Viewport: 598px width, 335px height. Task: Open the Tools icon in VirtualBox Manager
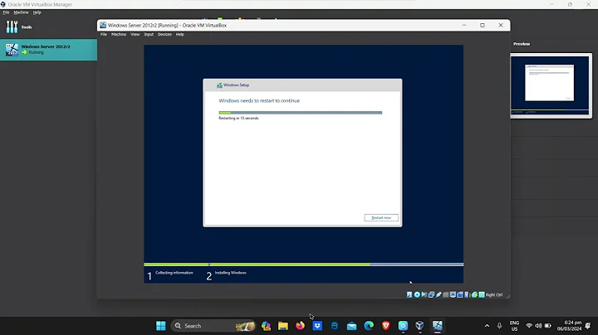(12, 27)
